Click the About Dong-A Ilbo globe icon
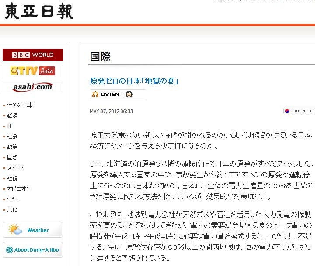This screenshot has height=266, width=315. pyautogui.click(x=10, y=250)
